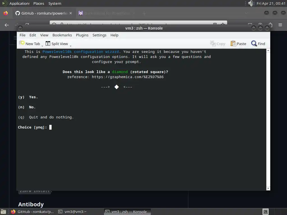Click the Quit and do nothing line

[x=51, y=117]
